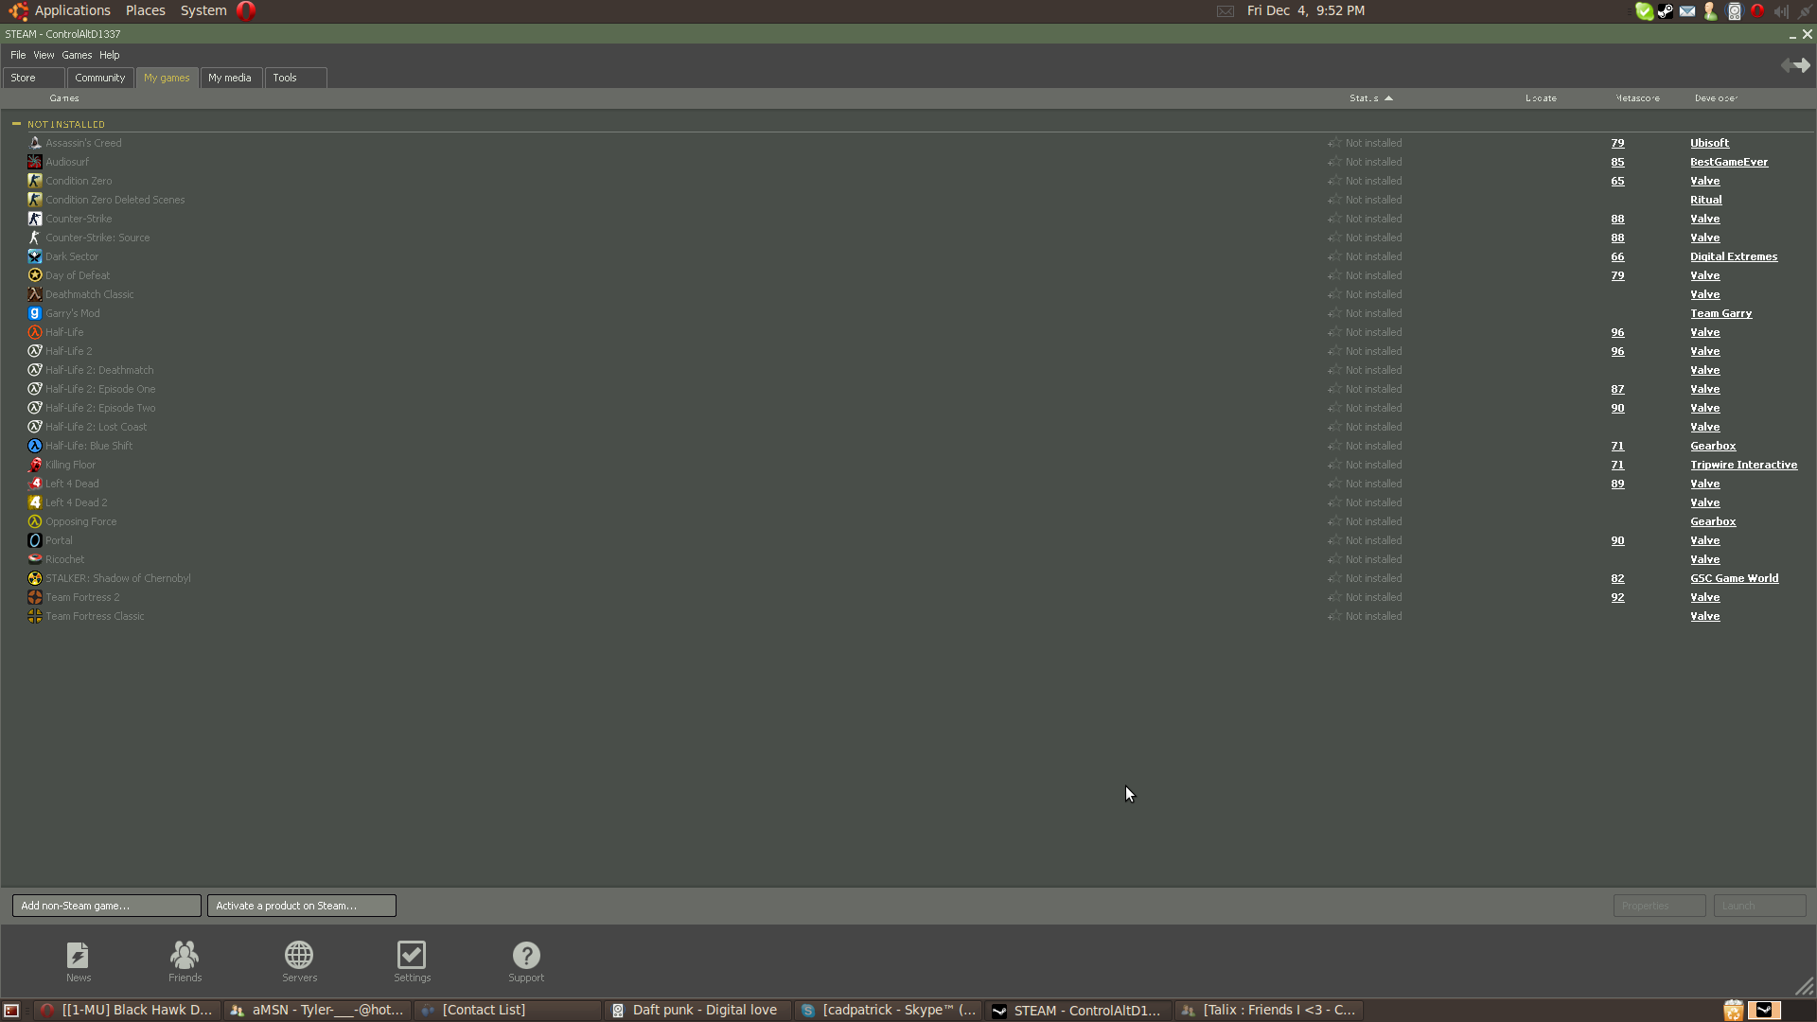Switch to the Tools tab

pyautogui.click(x=296, y=78)
